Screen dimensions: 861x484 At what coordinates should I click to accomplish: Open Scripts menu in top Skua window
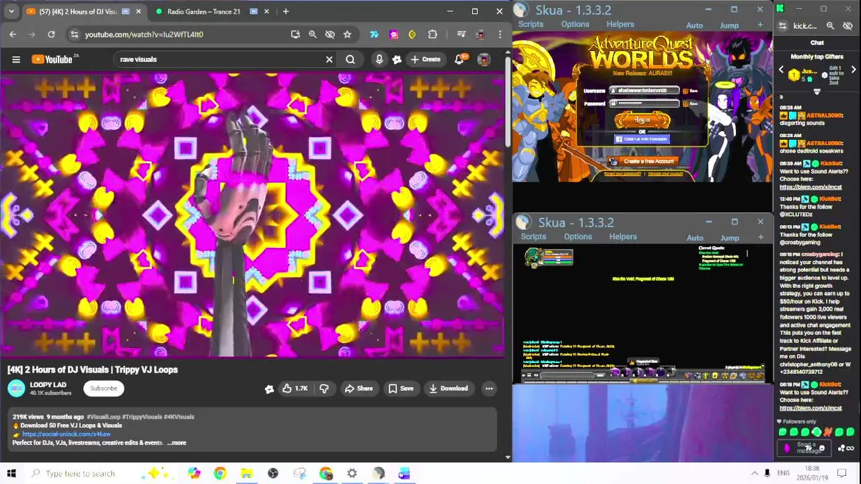[x=531, y=24]
